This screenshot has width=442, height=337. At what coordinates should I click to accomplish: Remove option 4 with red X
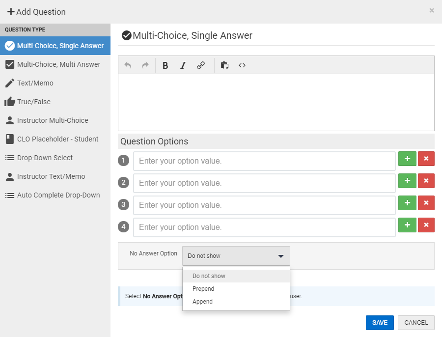click(x=426, y=225)
